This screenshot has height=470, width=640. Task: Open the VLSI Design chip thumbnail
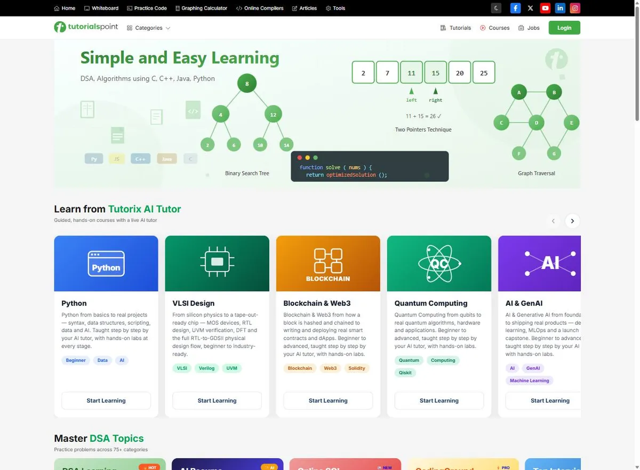[x=217, y=264]
